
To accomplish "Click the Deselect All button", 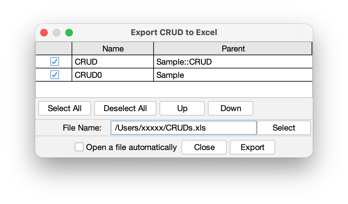I will pyautogui.click(x=125, y=108).
